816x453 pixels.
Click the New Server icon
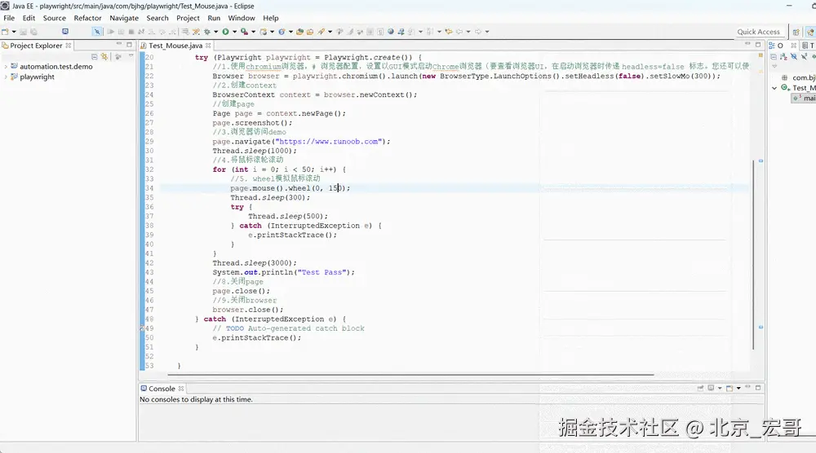tap(264, 32)
